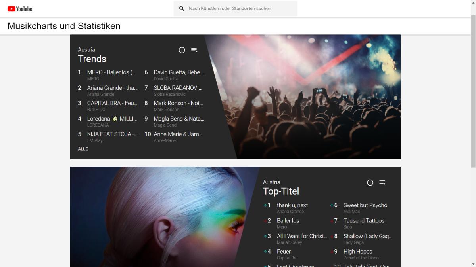Play Top-Titel playlist via queue icon

382,182
